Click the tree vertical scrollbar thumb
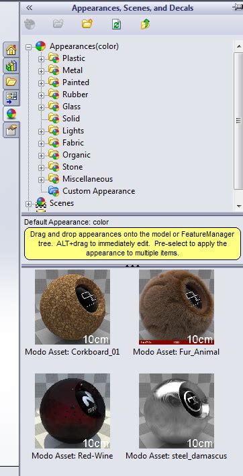Viewport: 243px width, 476px height. 238,121
